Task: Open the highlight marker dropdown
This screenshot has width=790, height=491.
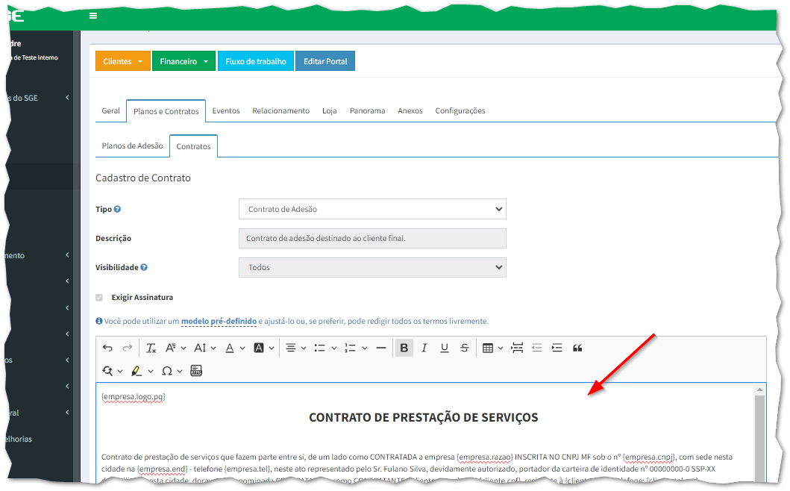Action: pyautogui.click(x=142, y=371)
